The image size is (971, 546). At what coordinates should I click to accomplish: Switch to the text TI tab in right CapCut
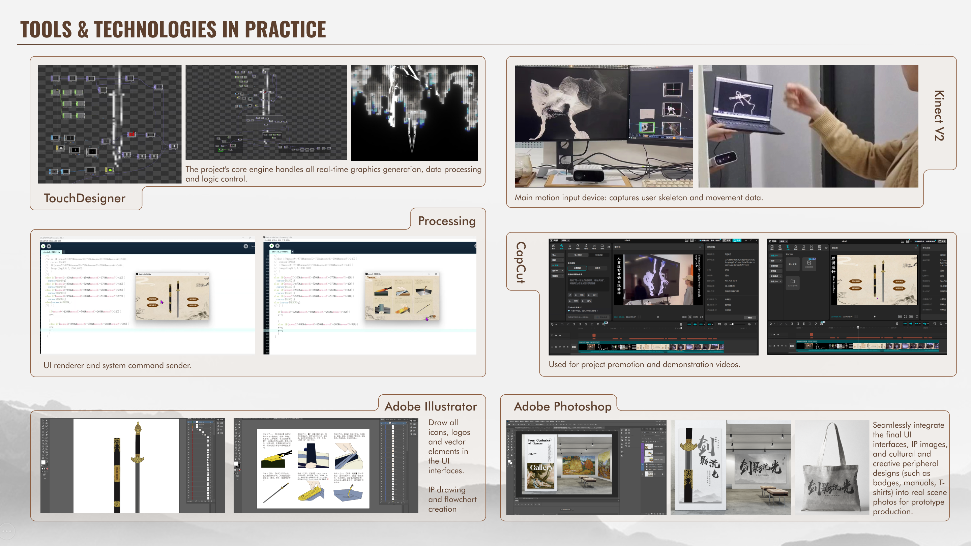(x=788, y=247)
